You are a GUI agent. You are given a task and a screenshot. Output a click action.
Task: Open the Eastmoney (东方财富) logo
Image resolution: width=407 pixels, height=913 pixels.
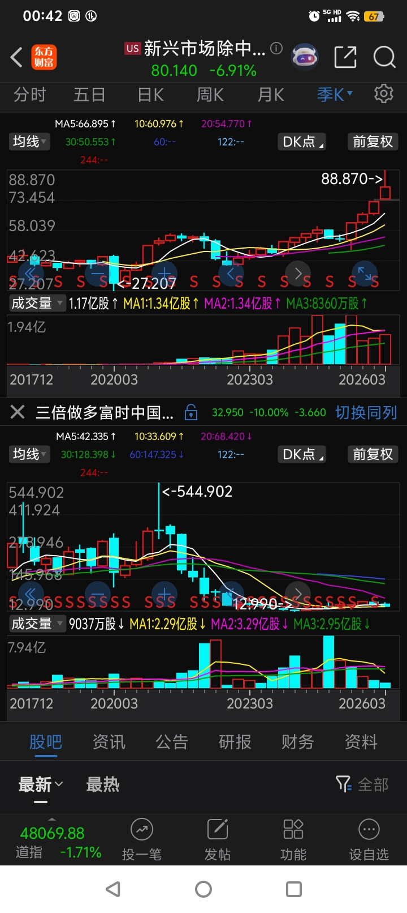click(44, 57)
